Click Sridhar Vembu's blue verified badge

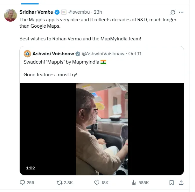point(57,12)
